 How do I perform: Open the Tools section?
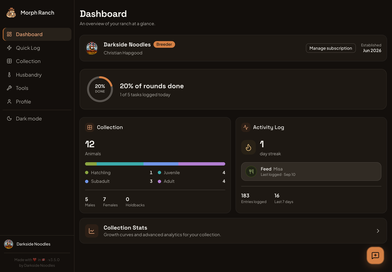coord(37,88)
